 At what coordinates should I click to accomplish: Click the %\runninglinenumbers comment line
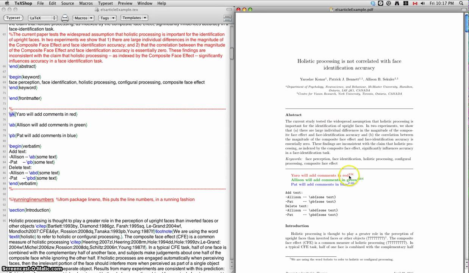(102, 199)
